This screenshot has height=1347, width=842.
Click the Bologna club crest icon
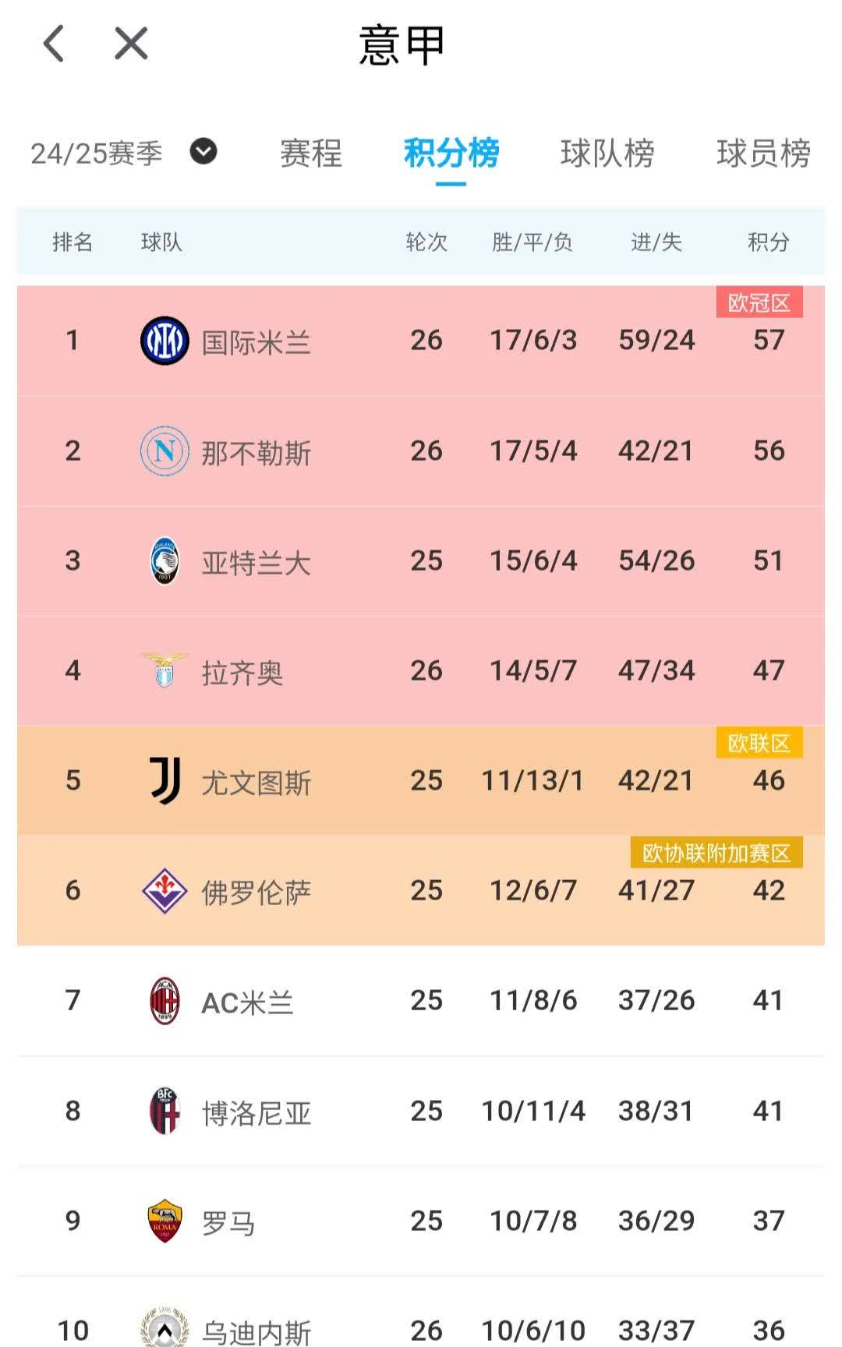(x=164, y=1111)
